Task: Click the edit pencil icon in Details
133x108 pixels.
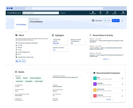Action: pos(88,72)
